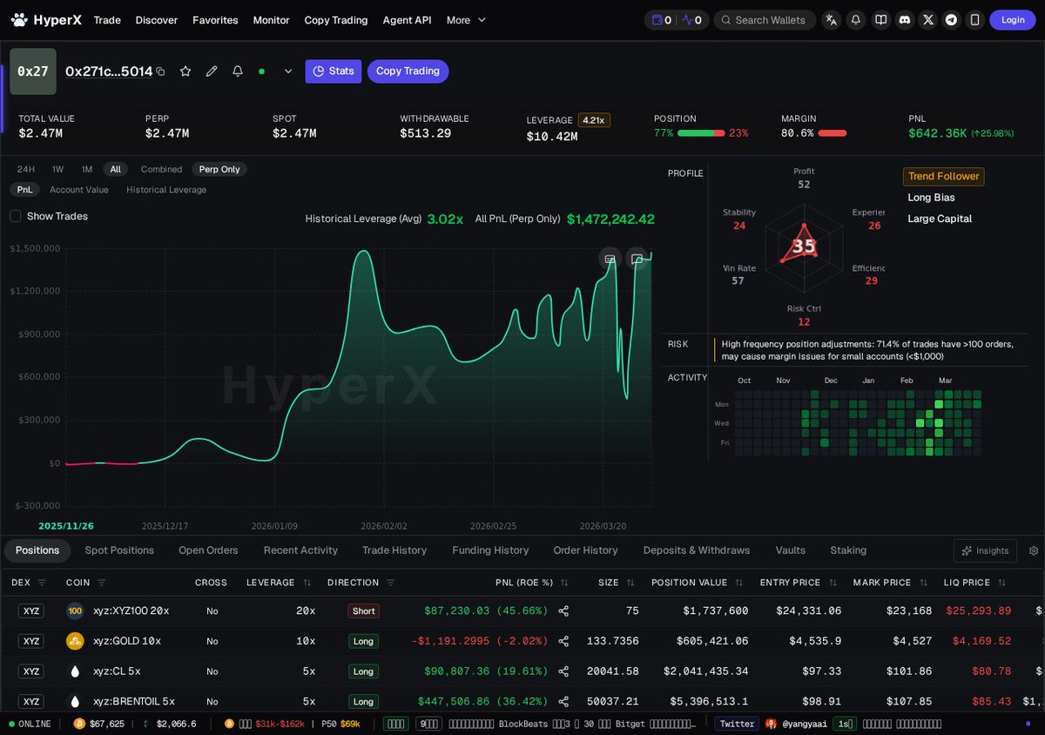Click the Trend Follower tag

[x=944, y=176]
